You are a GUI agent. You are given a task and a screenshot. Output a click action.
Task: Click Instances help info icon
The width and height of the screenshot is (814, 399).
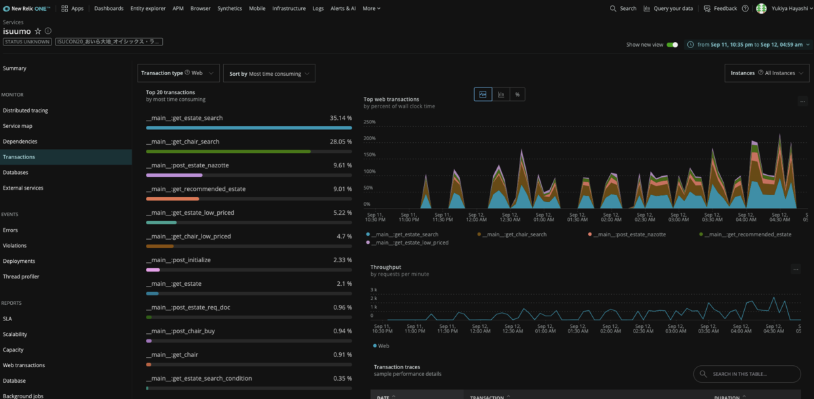click(x=760, y=72)
